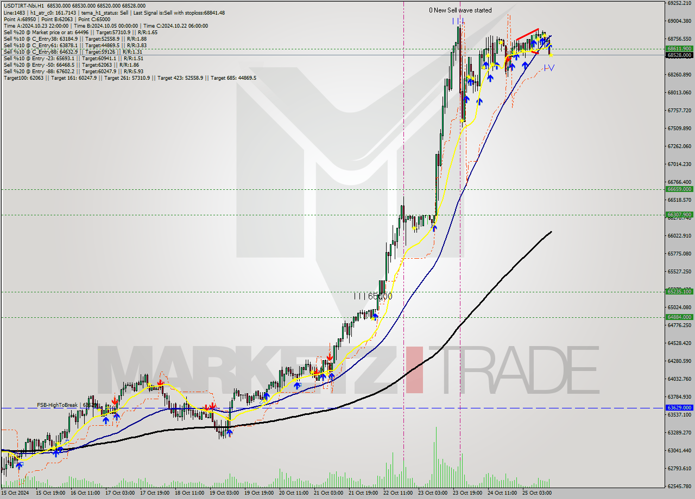Click the current price tag 68528.000
Screen dimensions: 695x499
679,55
